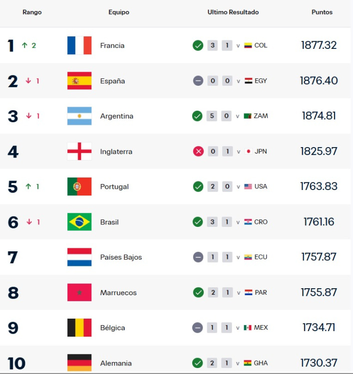Image resolution: width=353 pixels, height=374 pixels.
Task: Open the Bélgica team link
Action: (x=112, y=328)
